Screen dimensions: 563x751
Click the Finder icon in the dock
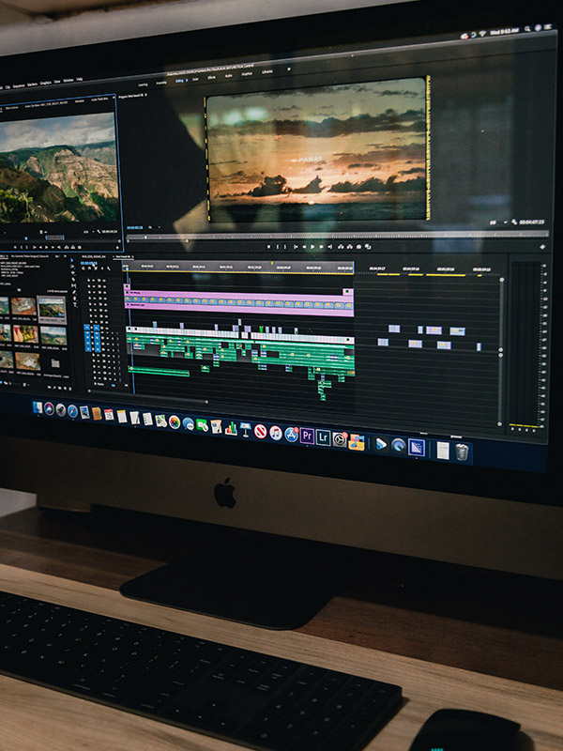pos(38,407)
